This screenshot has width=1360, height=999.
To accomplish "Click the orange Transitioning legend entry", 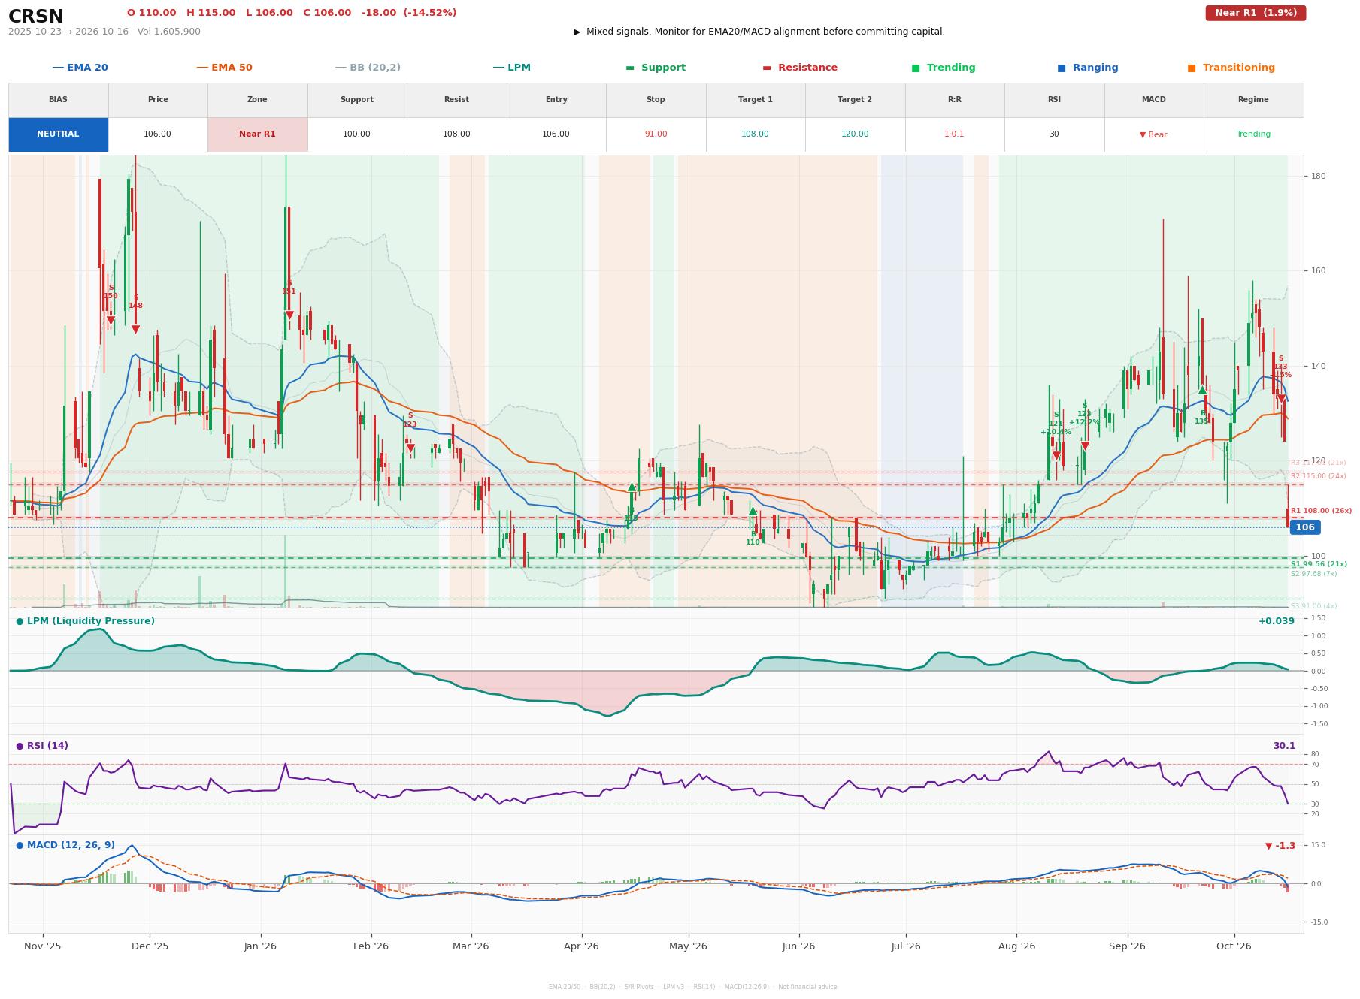I will pyautogui.click(x=1231, y=68).
